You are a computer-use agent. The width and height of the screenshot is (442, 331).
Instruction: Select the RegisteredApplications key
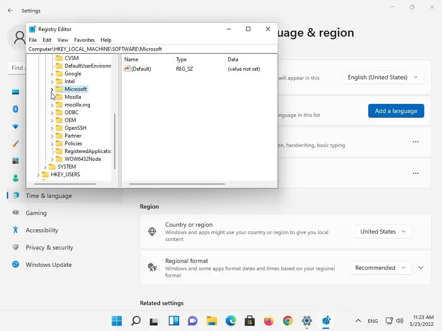[88, 151]
